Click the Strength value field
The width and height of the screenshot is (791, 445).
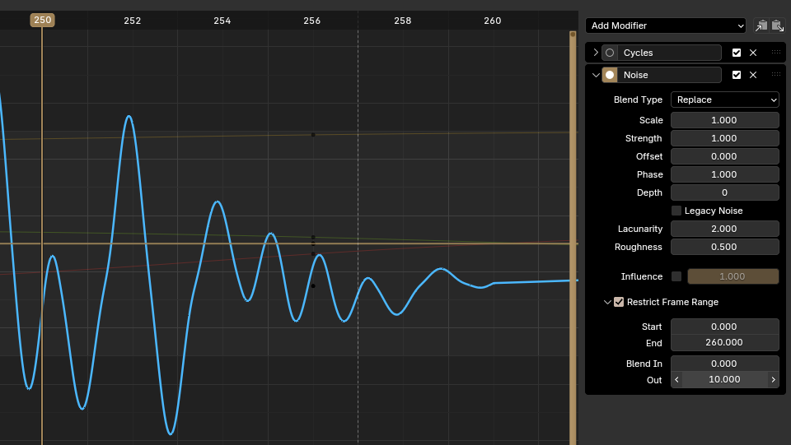point(725,138)
